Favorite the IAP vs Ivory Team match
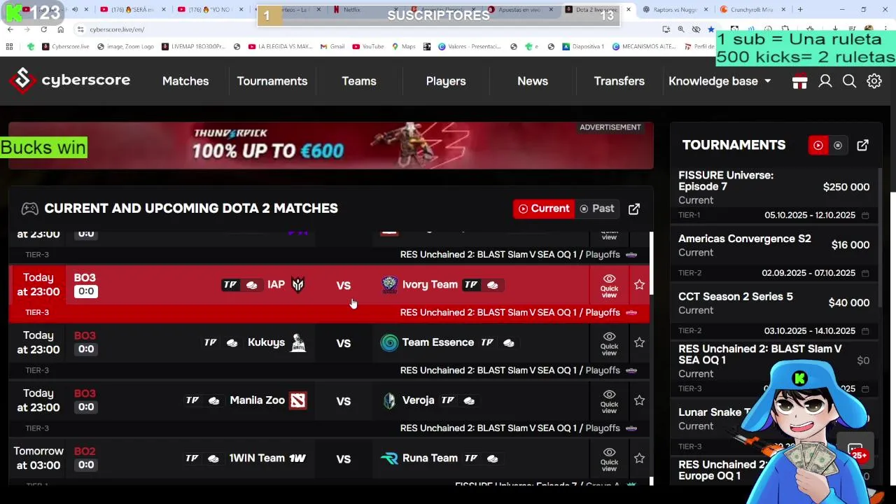The width and height of the screenshot is (896, 504). [x=639, y=285]
